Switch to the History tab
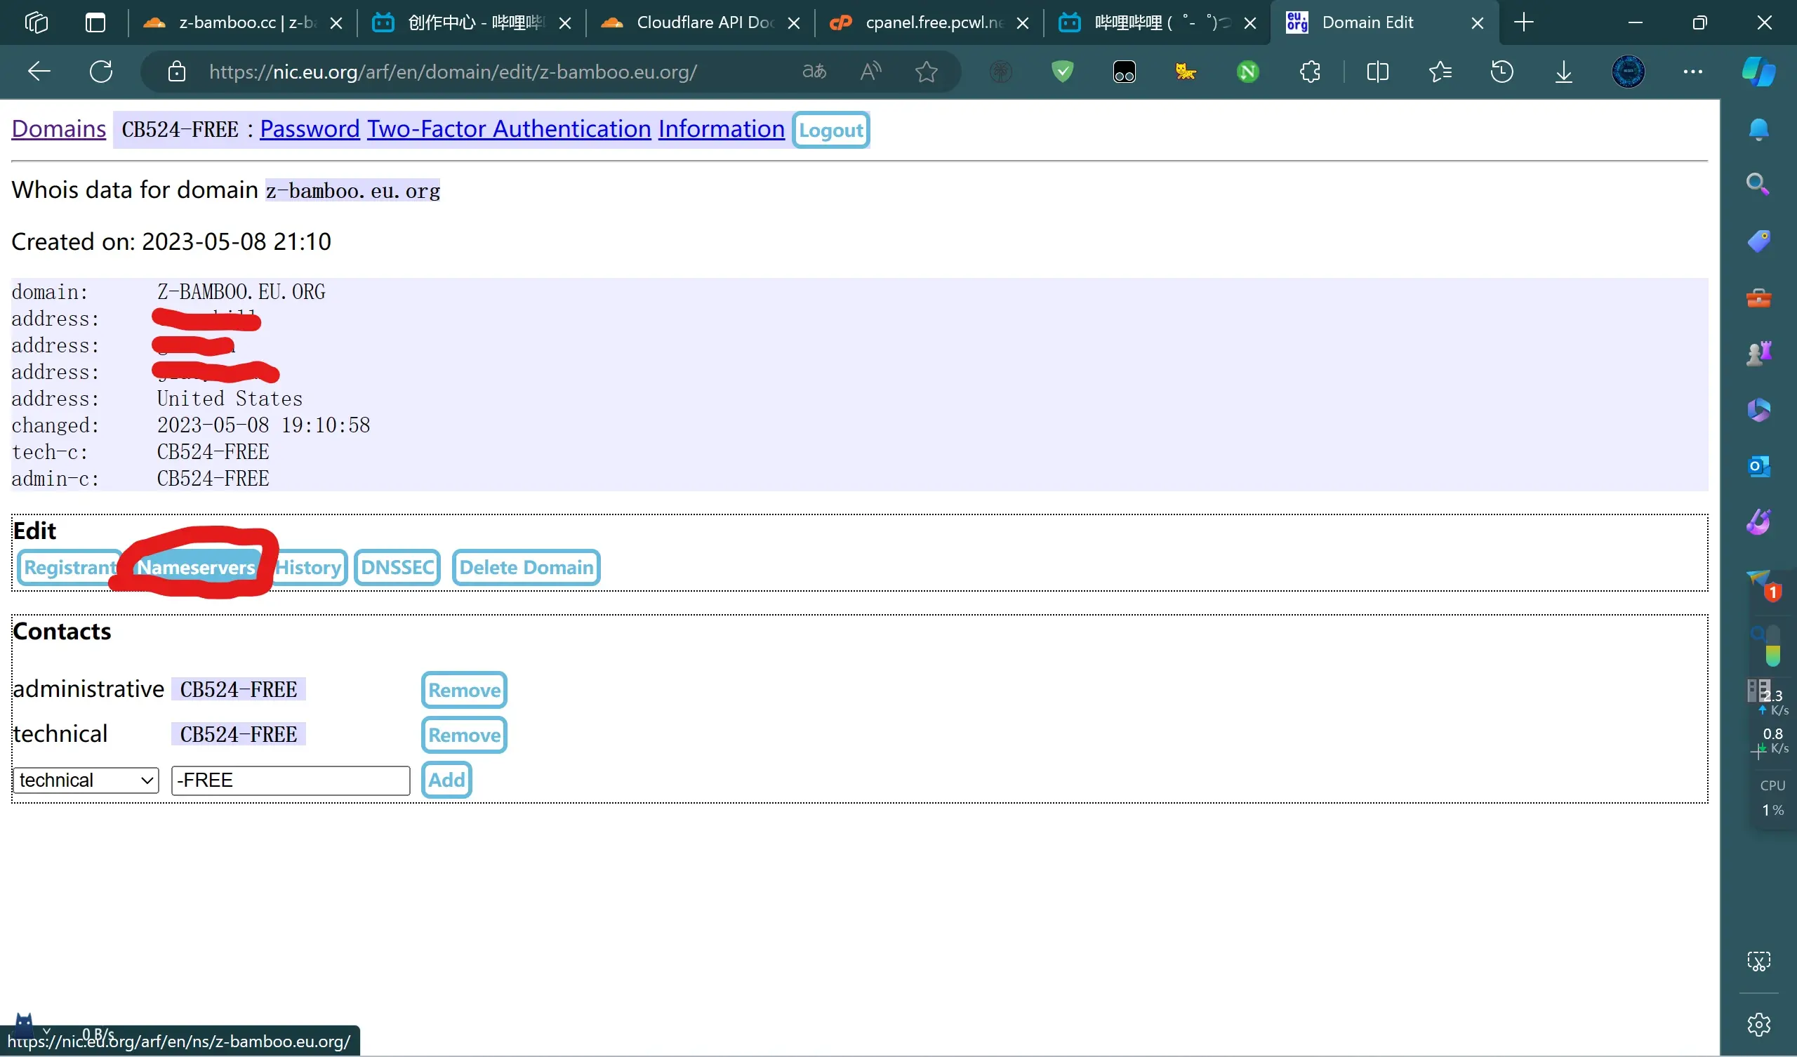This screenshot has width=1797, height=1057. 308,566
